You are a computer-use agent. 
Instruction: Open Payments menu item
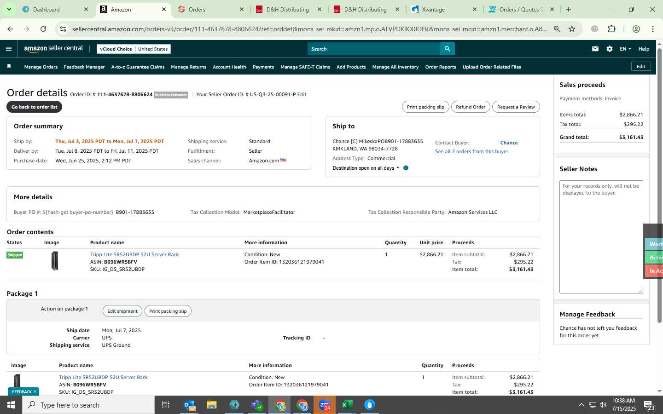pos(263,67)
